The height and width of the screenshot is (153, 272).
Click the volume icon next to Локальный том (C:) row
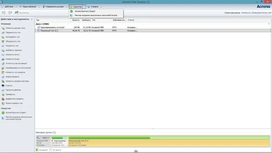click(x=39, y=31)
